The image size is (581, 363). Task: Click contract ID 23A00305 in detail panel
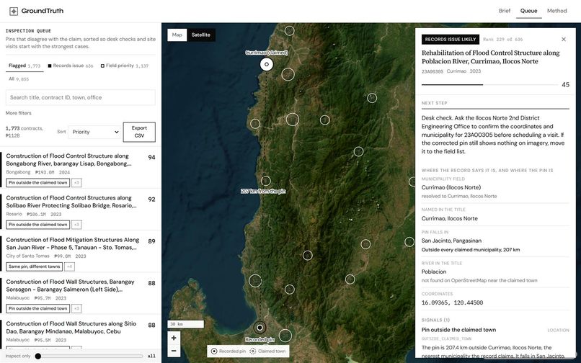click(432, 71)
